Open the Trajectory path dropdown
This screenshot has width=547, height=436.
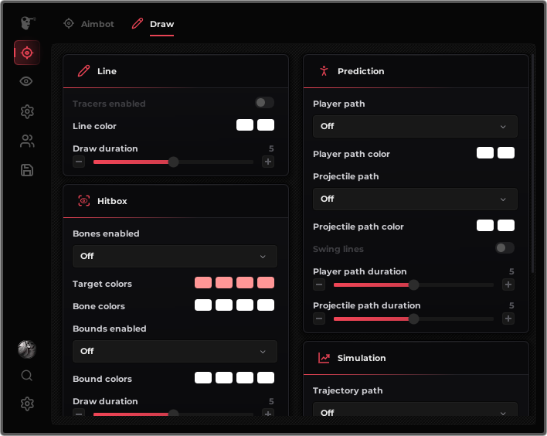(x=415, y=409)
